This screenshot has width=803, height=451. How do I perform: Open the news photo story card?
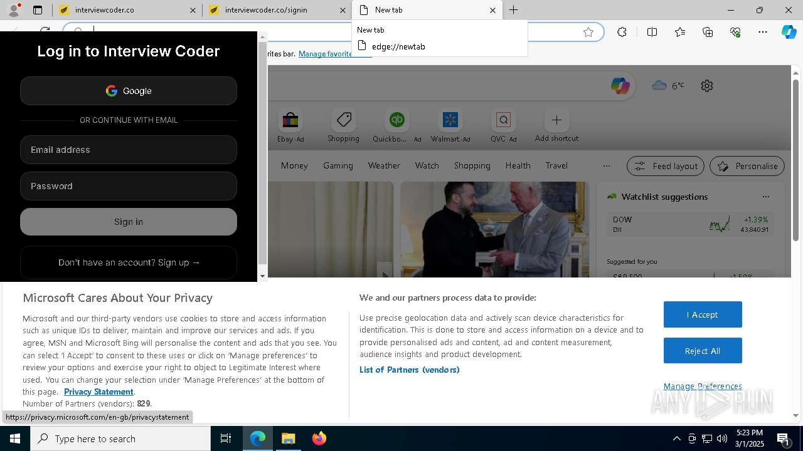pos(495,229)
